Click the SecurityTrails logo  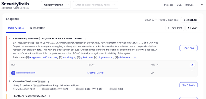[x=15, y=5]
